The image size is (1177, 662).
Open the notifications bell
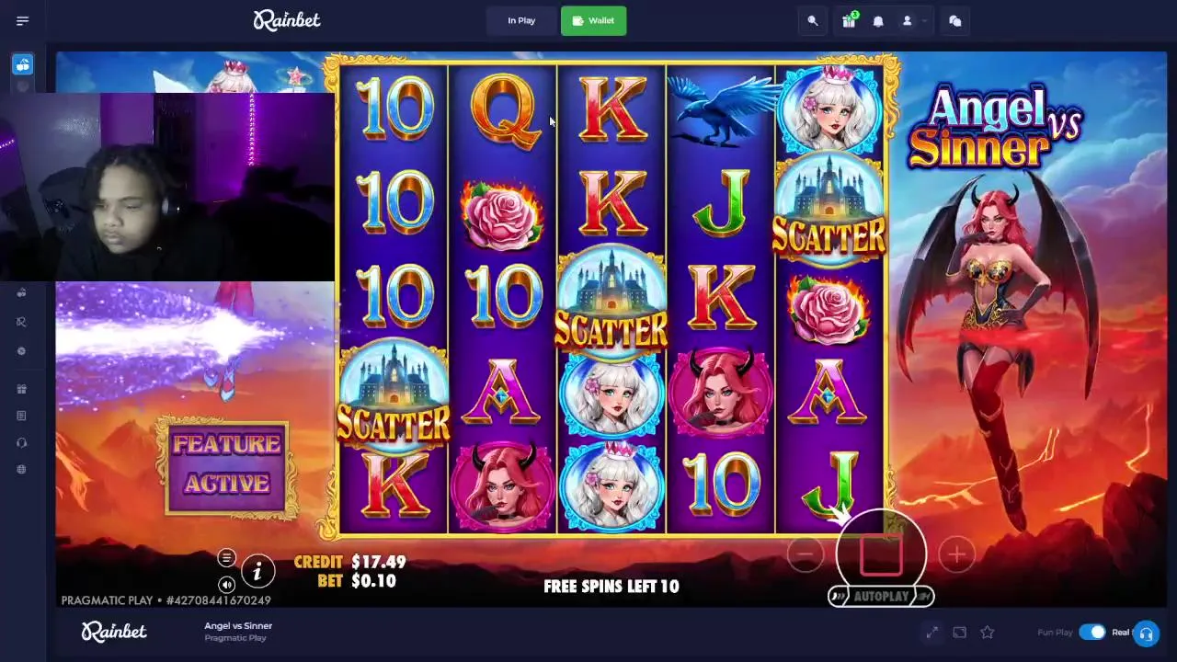[878, 20]
